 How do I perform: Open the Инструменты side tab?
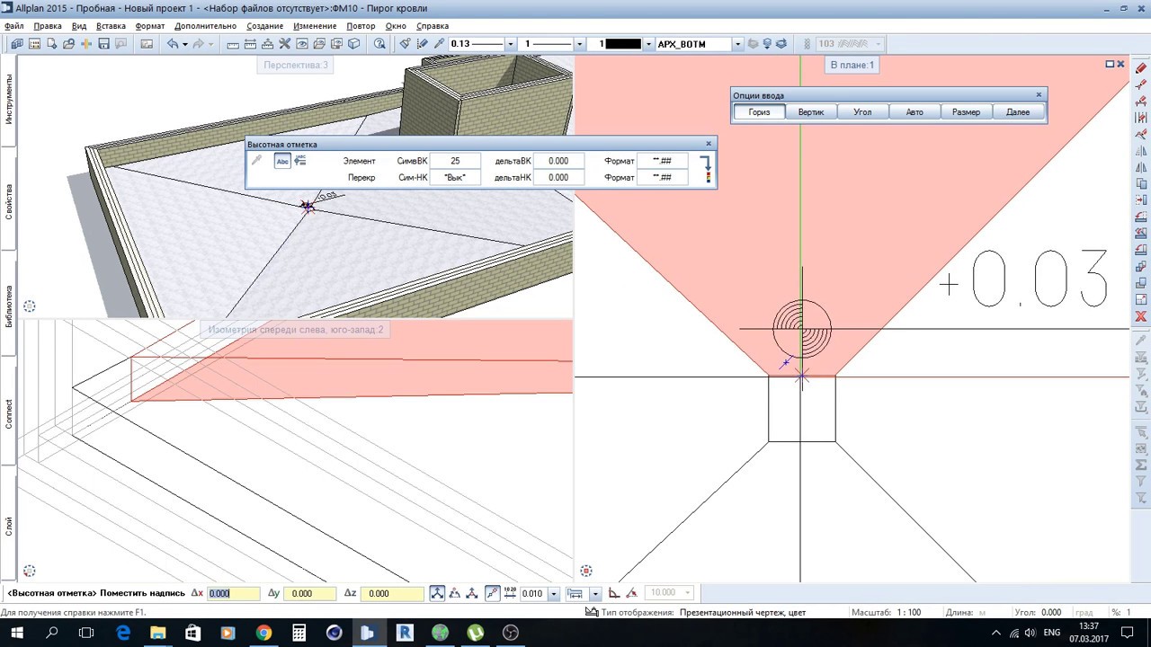pos(9,97)
